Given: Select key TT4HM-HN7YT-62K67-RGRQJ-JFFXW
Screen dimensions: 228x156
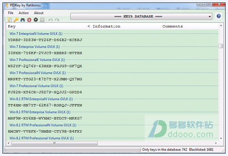Looking at the screenshot, I should click(x=45, y=105).
